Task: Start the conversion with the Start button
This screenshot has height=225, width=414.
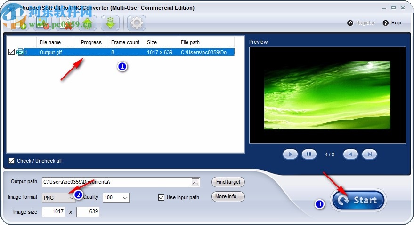Action: [x=358, y=201]
